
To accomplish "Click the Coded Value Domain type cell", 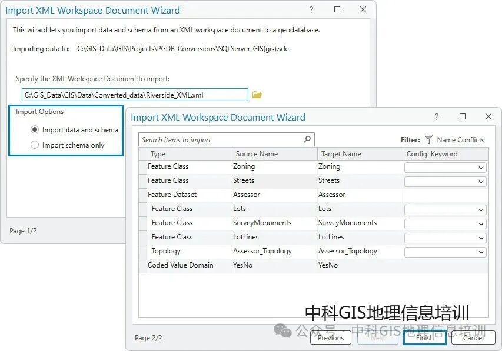I will pyautogui.click(x=190, y=265).
